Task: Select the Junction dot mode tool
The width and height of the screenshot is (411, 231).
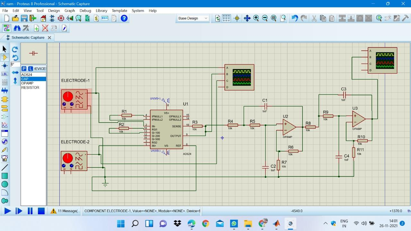Action: (x=4, y=66)
